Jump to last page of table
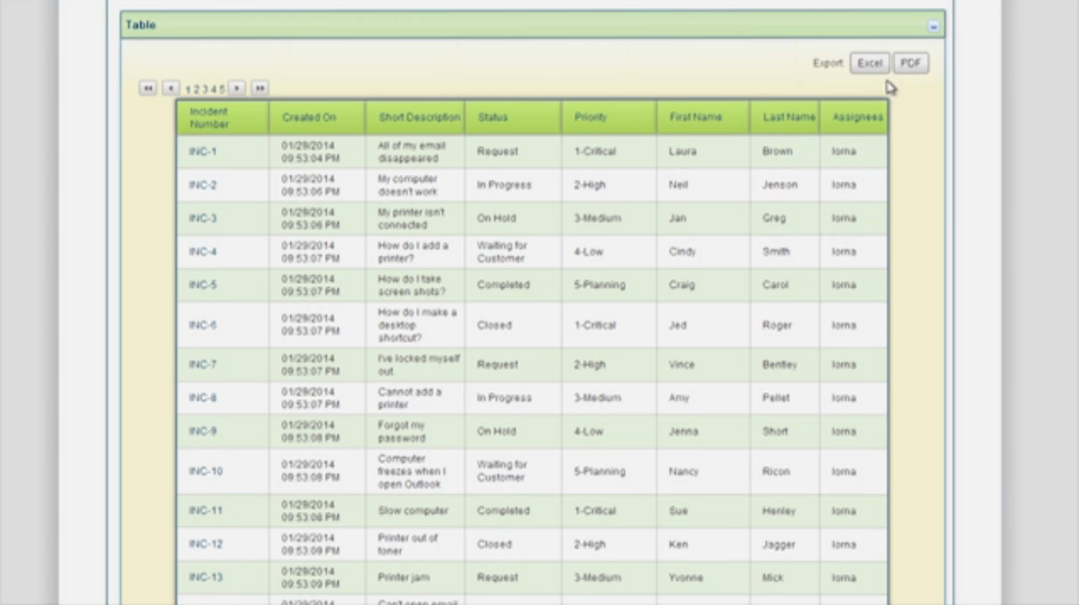 tap(260, 88)
